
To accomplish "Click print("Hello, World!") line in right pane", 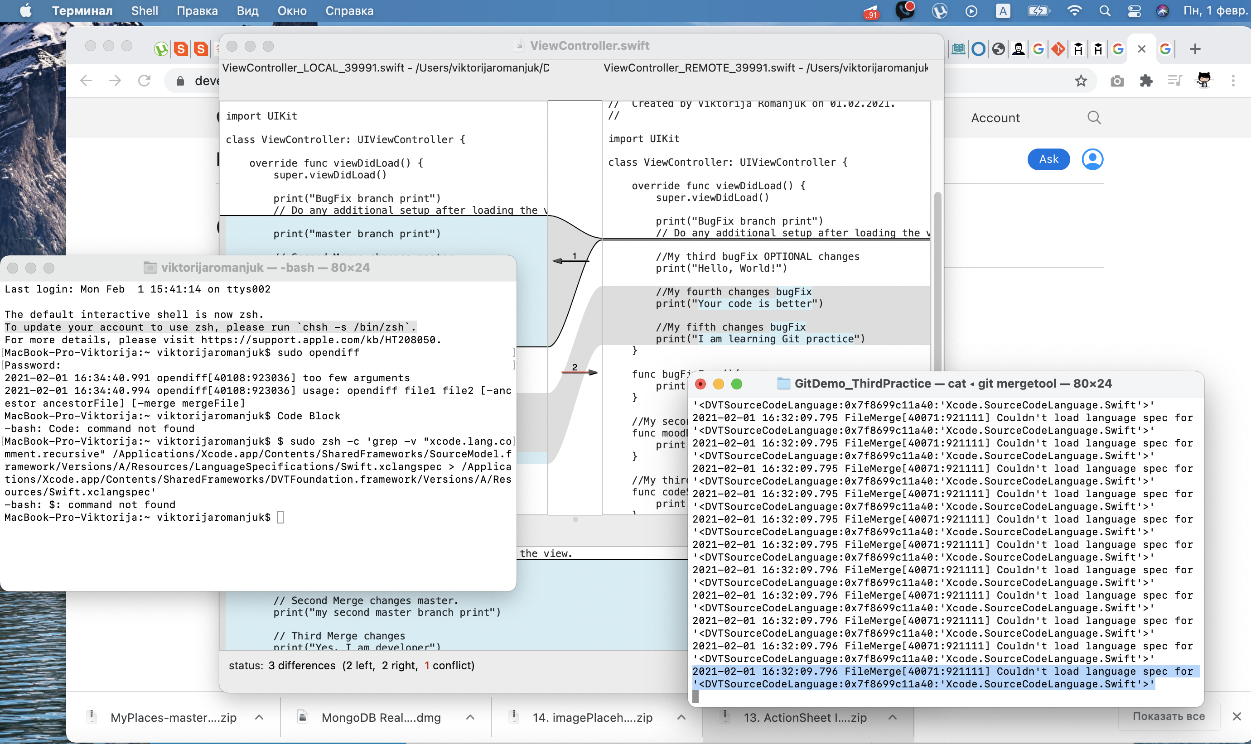I will coord(721,268).
